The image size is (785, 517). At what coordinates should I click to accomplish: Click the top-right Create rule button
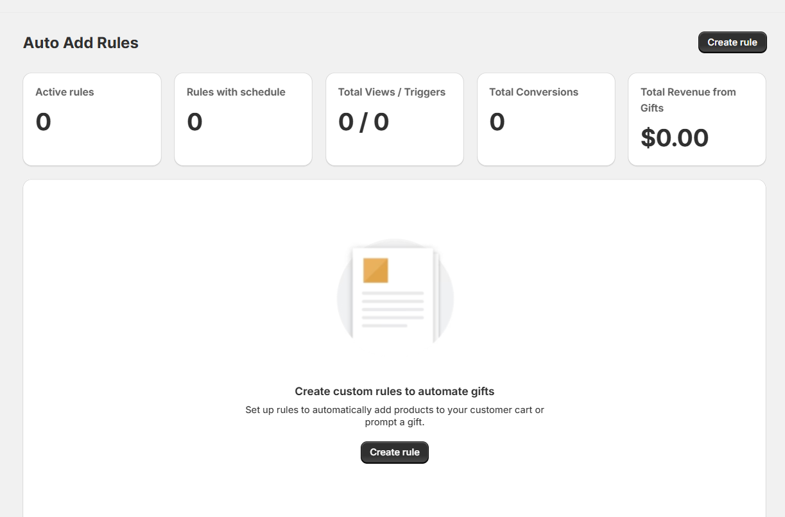coord(732,42)
